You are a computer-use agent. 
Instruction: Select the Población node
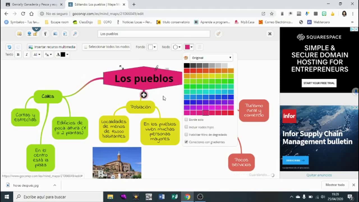point(141,107)
